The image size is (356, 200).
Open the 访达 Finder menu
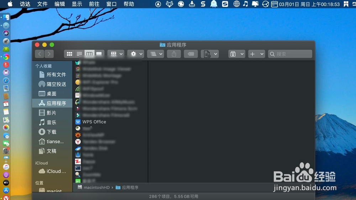[25, 4]
